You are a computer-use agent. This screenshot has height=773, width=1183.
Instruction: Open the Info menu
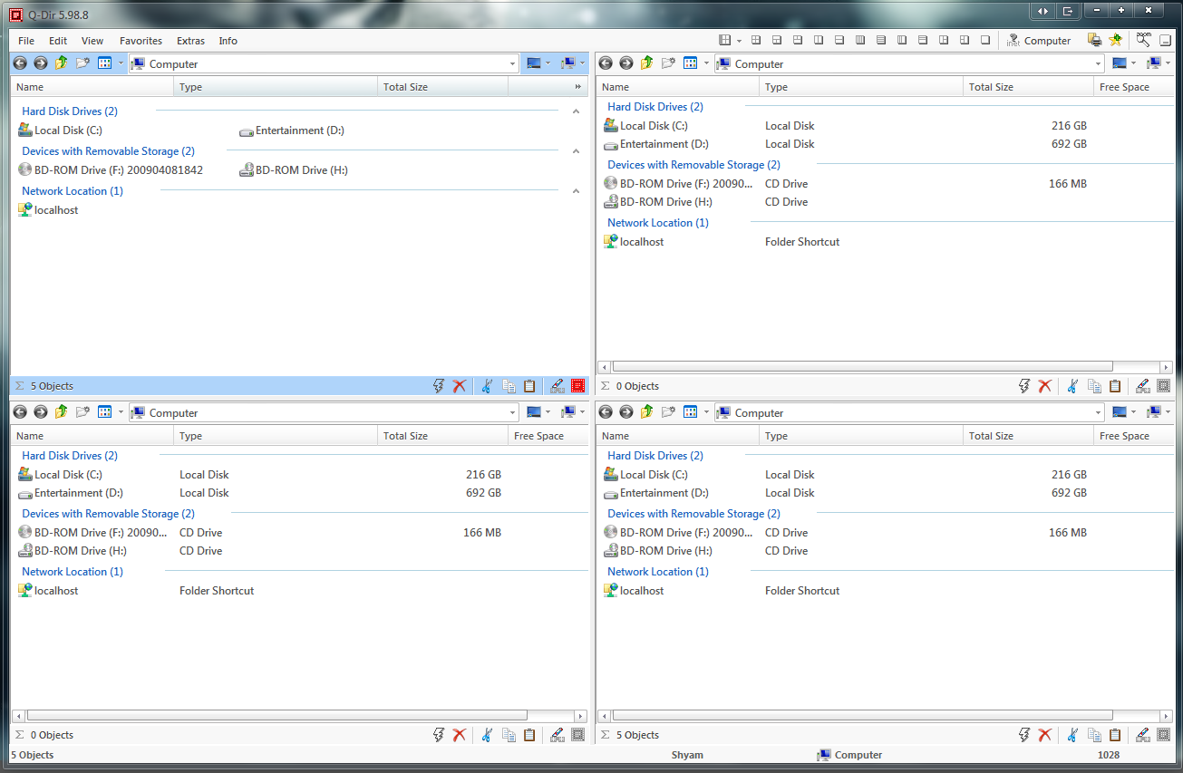228,41
